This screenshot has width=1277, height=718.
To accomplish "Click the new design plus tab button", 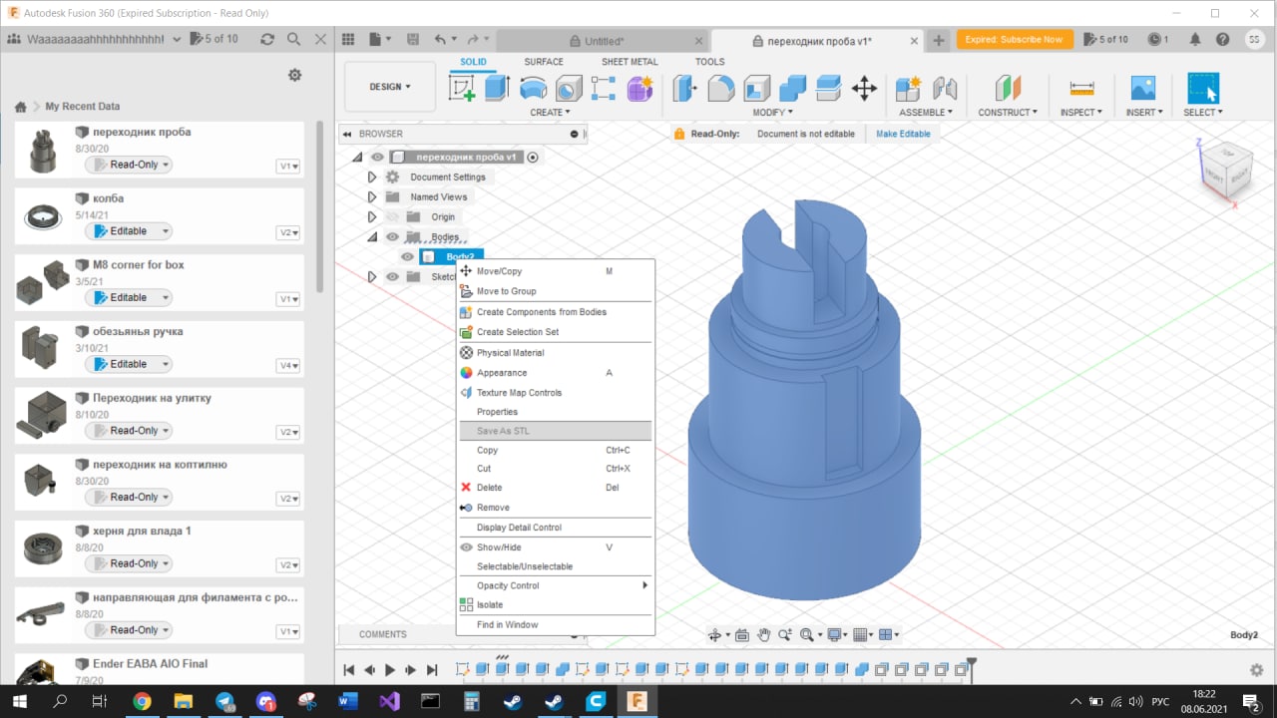I will [938, 40].
